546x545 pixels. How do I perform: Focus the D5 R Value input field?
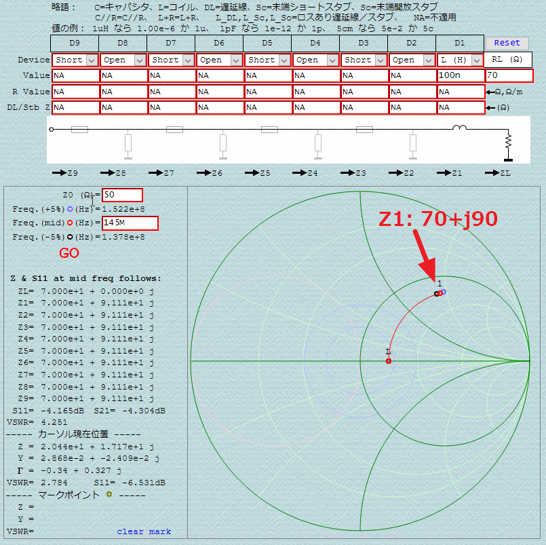tap(268, 92)
